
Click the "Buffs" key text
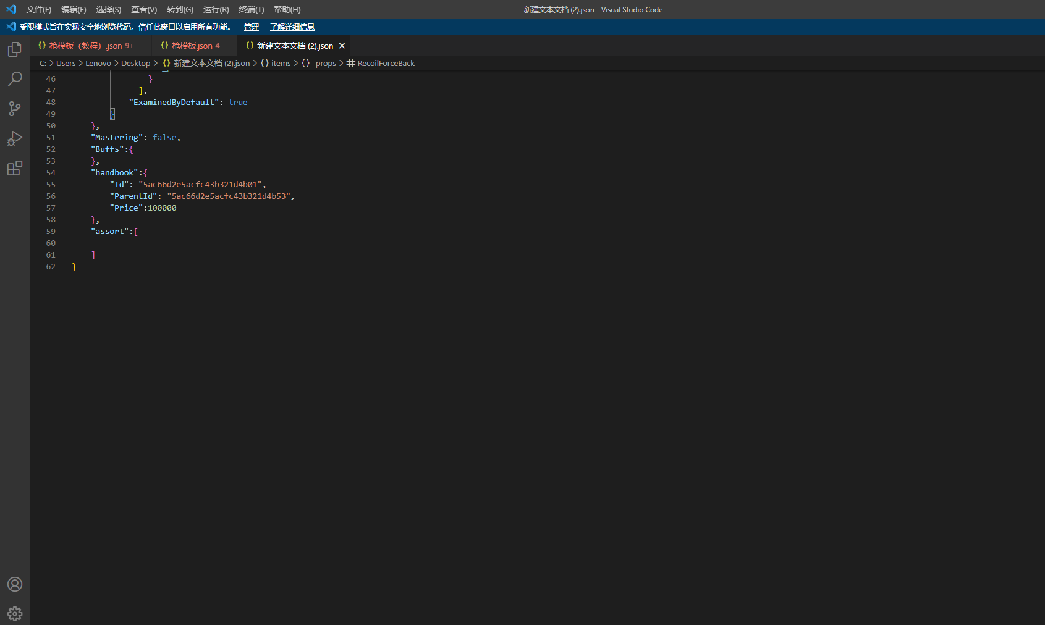[108, 149]
